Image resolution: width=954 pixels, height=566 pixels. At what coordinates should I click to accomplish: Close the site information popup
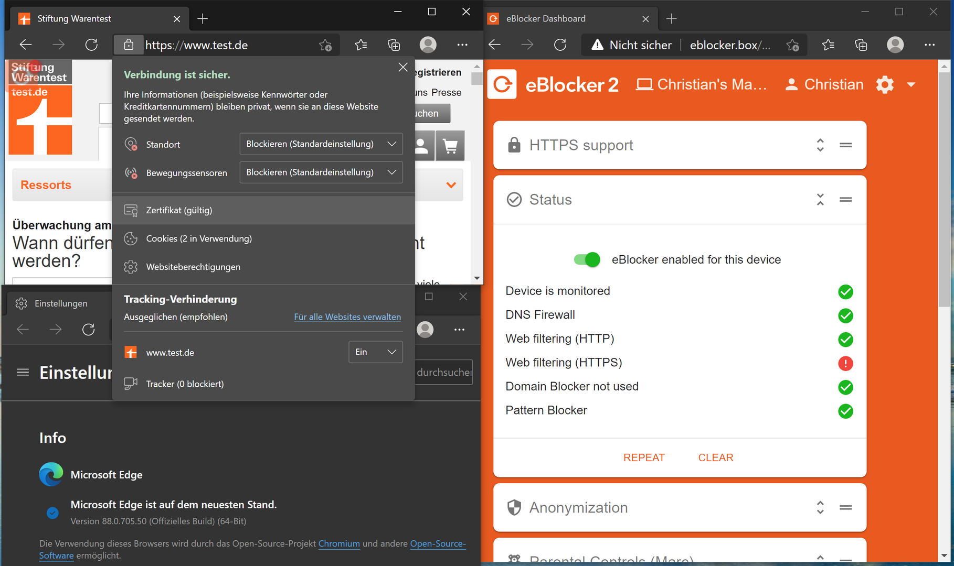(x=403, y=67)
